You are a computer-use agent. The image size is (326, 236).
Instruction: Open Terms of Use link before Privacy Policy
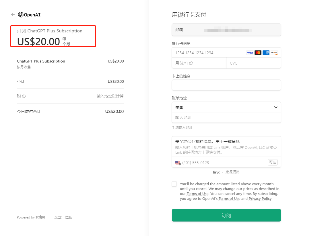(x=229, y=199)
